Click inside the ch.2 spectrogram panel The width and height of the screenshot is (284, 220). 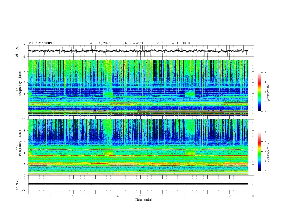(x=138, y=147)
